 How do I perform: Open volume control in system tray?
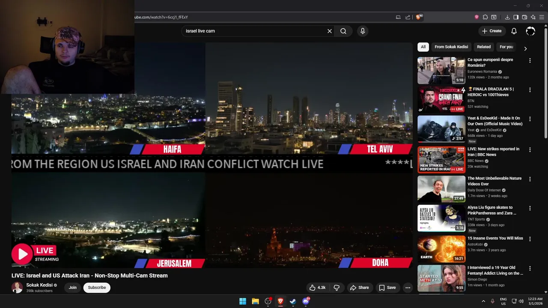pos(521,301)
